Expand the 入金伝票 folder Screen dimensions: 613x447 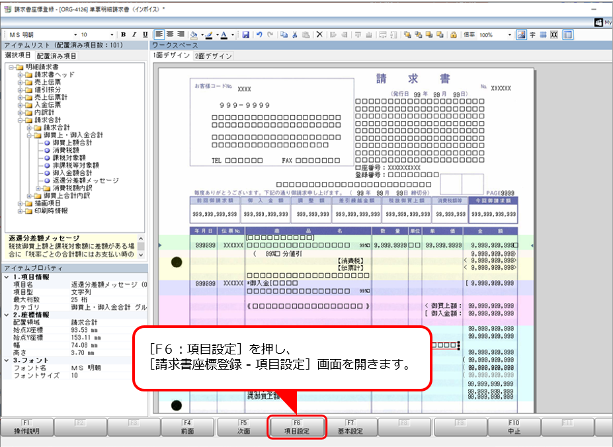pos(20,105)
